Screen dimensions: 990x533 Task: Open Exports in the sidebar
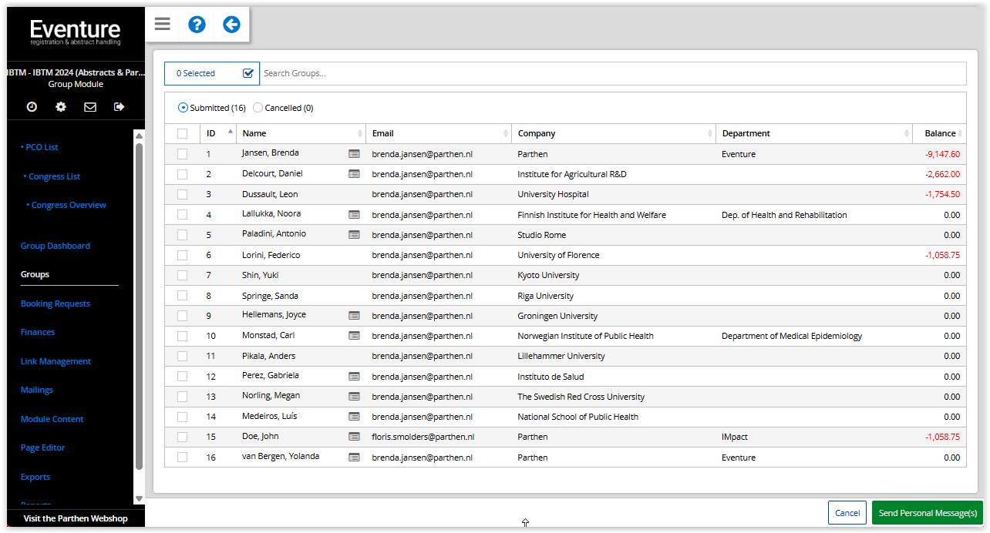click(x=35, y=477)
